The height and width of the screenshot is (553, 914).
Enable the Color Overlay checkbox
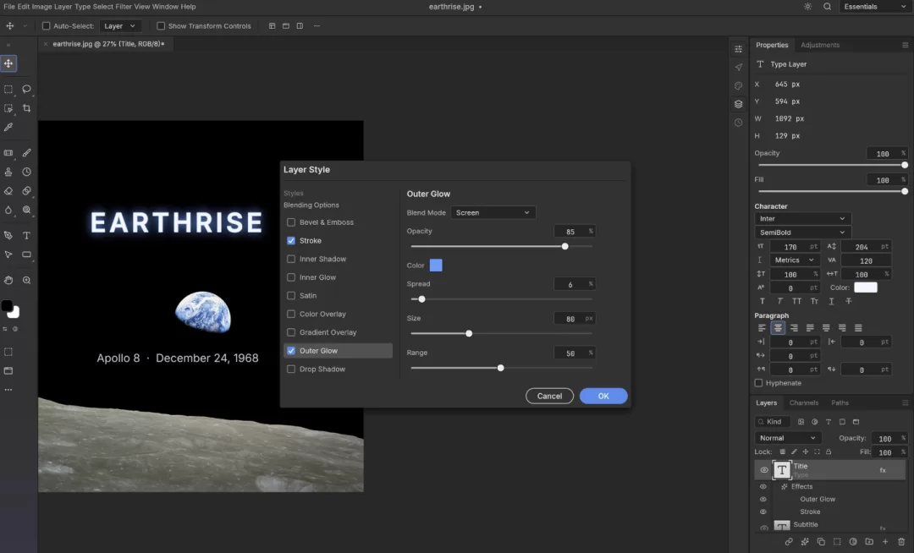pyautogui.click(x=291, y=315)
